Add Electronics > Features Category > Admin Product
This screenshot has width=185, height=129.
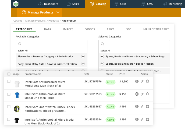coord(83,57)
